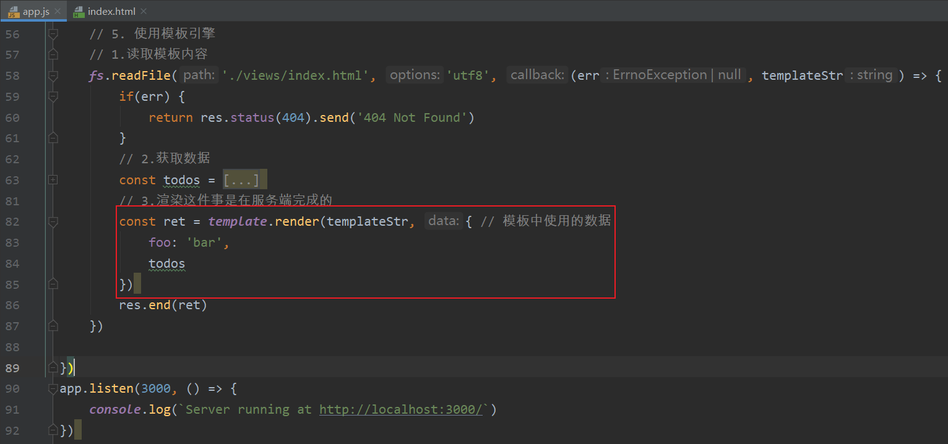Click the ': string' type hint
This screenshot has height=444, width=948.
pos(871,75)
